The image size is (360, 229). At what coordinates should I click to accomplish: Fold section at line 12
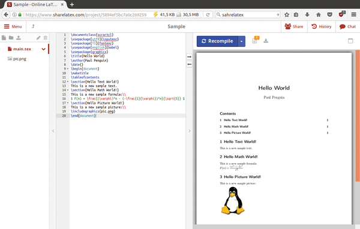[68, 82]
